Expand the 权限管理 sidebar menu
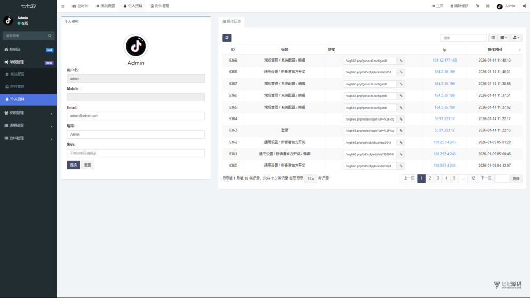Viewport: 530px width, 298px height. (x=28, y=113)
